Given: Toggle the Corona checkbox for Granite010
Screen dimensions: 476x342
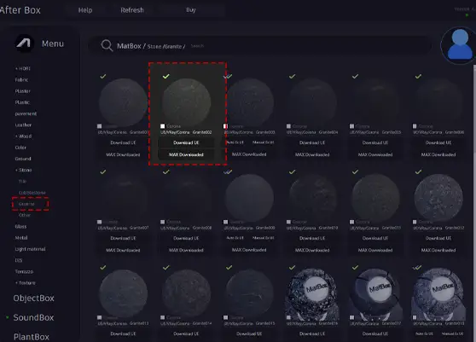Looking at the screenshot, I should 288,222.
